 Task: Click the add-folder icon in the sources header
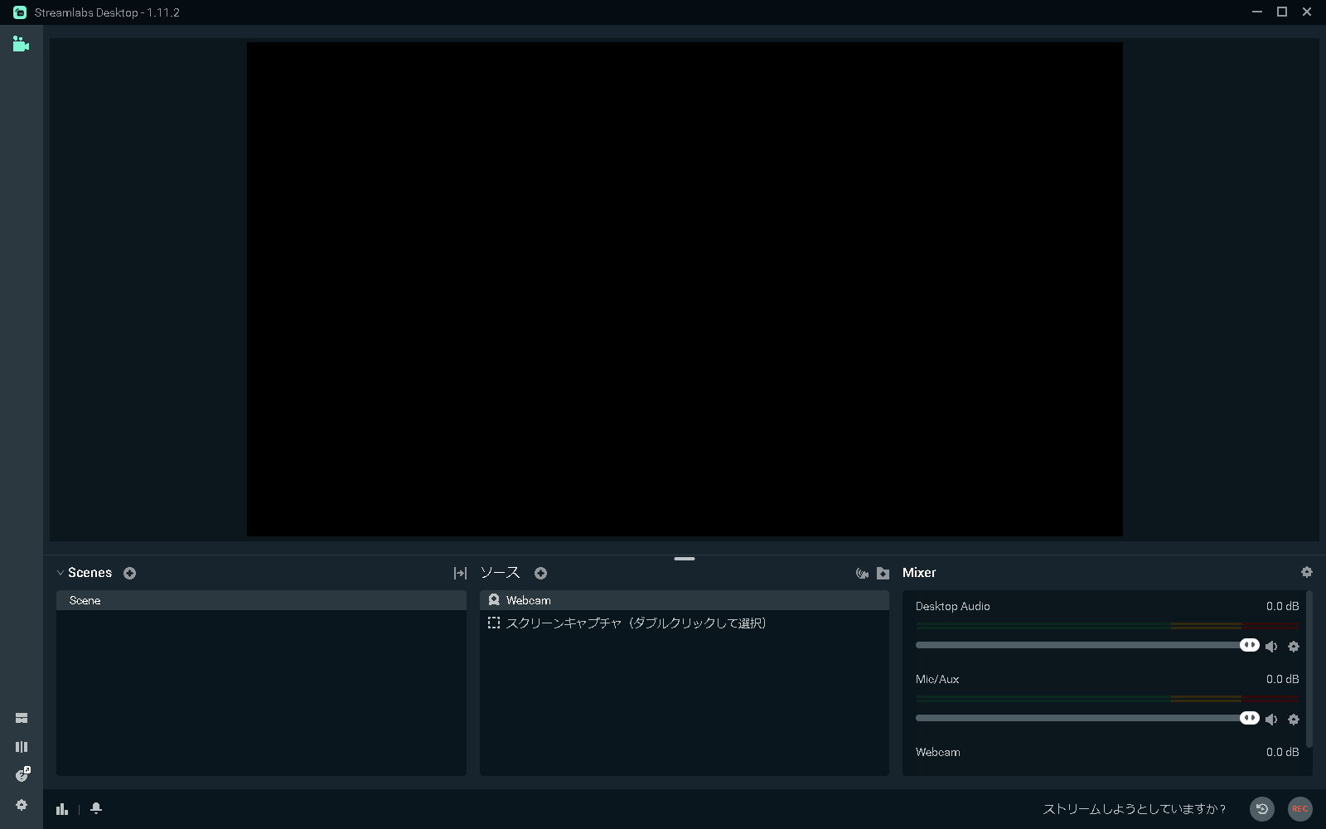(882, 573)
